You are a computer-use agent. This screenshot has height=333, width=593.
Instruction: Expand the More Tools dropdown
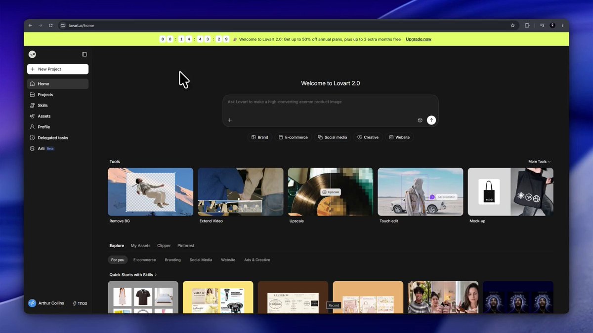pyautogui.click(x=540, y=162)
